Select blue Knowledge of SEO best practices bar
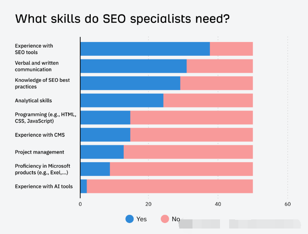The width and height of the screenshot is (308, 234). 130,83
